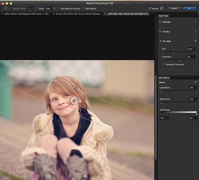
Task: Click the Cancel button
Action: click(x=174, y=8)
